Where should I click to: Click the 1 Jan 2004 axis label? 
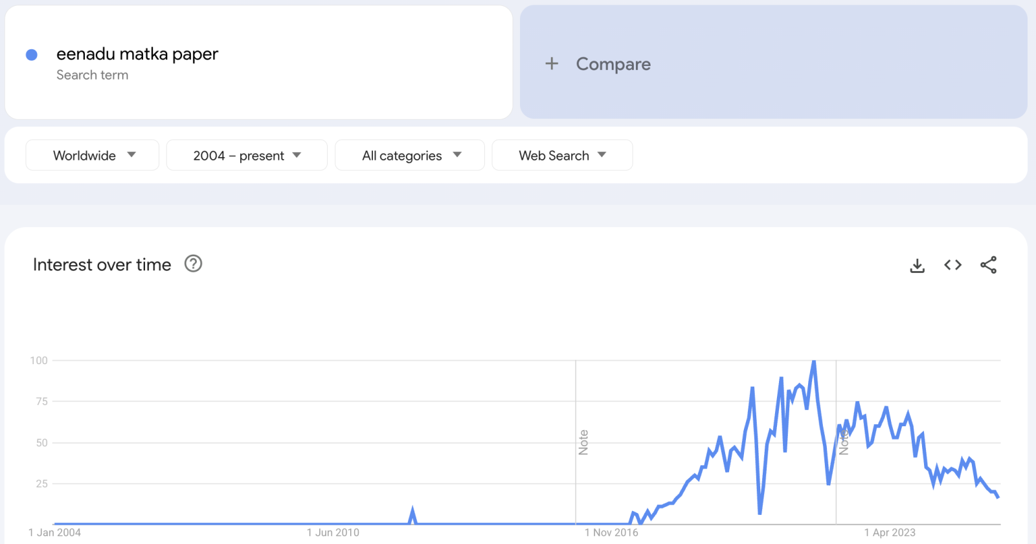(x=54, y=532)
